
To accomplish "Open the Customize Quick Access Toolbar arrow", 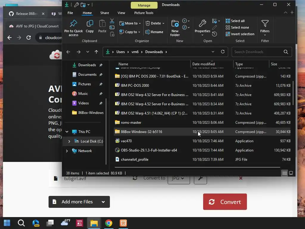I will pyautogui.click(x=88, y=5).
